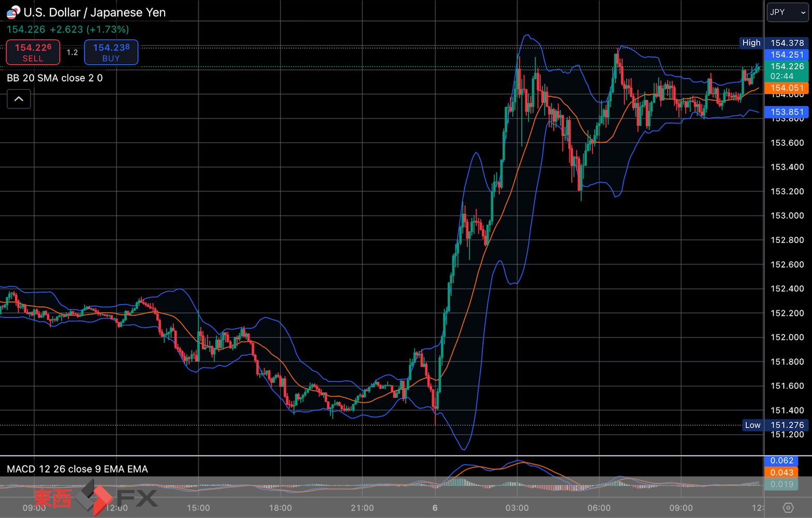Click the day 6 date marker on time axis
This screenshot has width=812, height=518.
pyautogui.click(x=435, y=508)
